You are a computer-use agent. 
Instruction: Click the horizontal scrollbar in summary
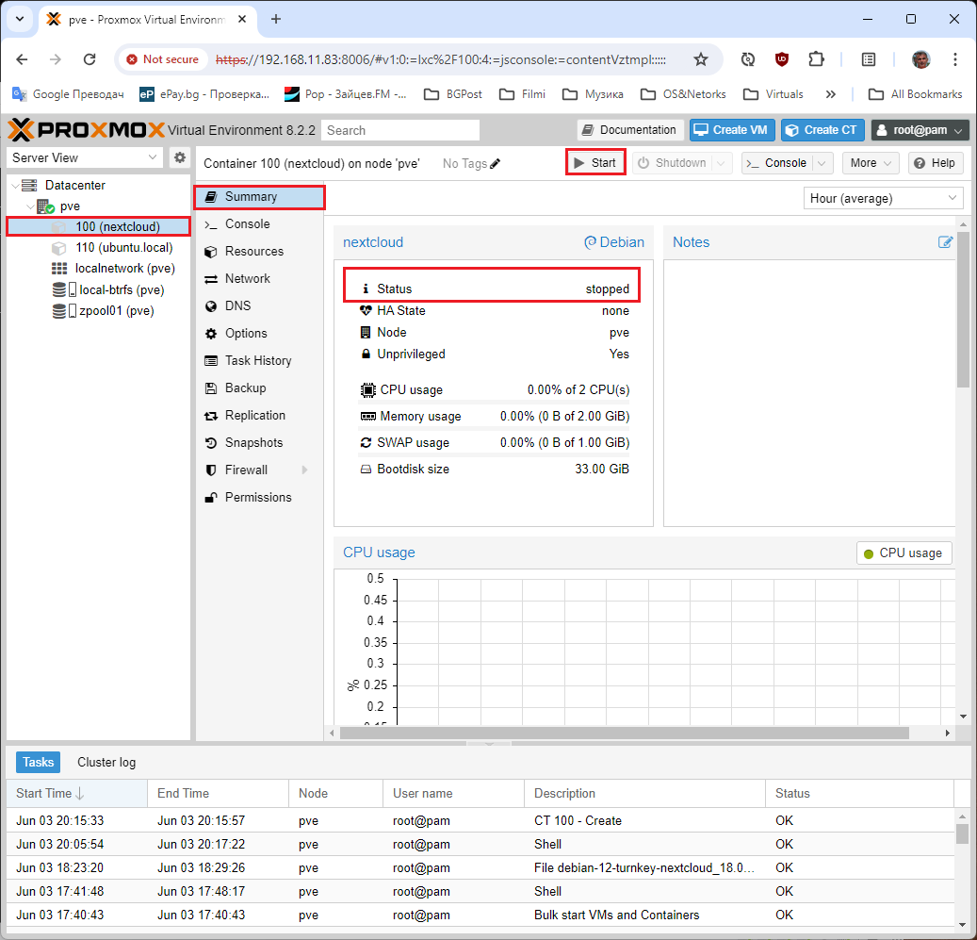pos(623,734)
